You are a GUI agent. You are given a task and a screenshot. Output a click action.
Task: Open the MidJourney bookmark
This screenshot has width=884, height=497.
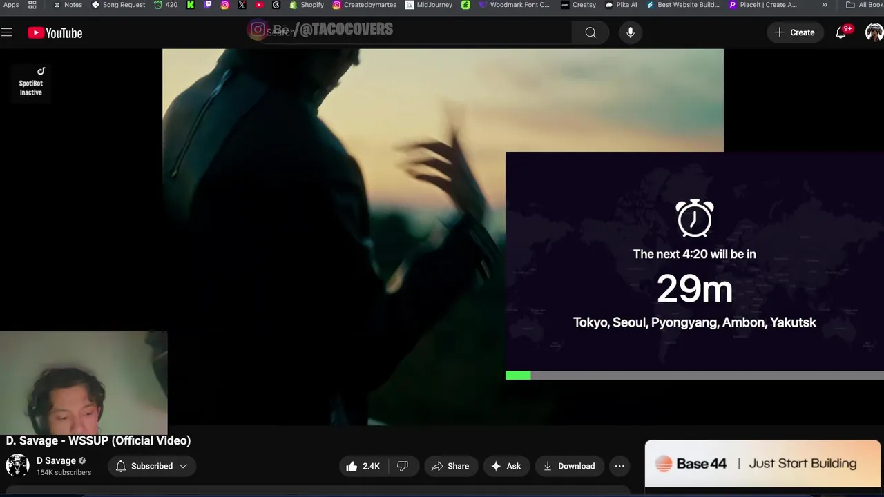pyautogui.click(x=429, y=5)
